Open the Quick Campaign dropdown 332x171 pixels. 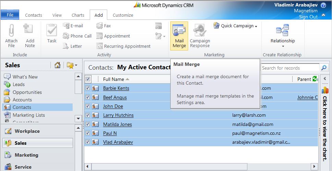coord(235,26)
